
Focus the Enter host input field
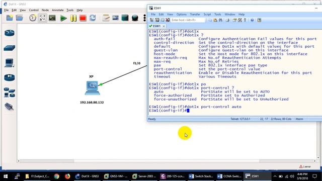188,20
